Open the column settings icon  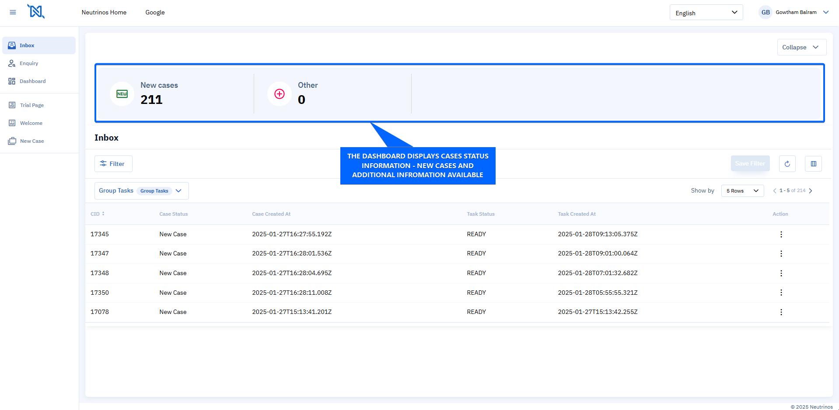point(813,164)
